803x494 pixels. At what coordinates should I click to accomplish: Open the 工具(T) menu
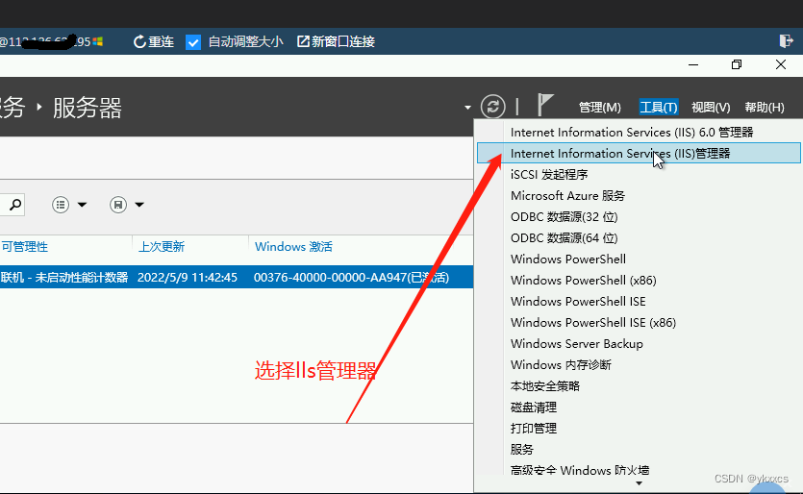coord(659,107)
